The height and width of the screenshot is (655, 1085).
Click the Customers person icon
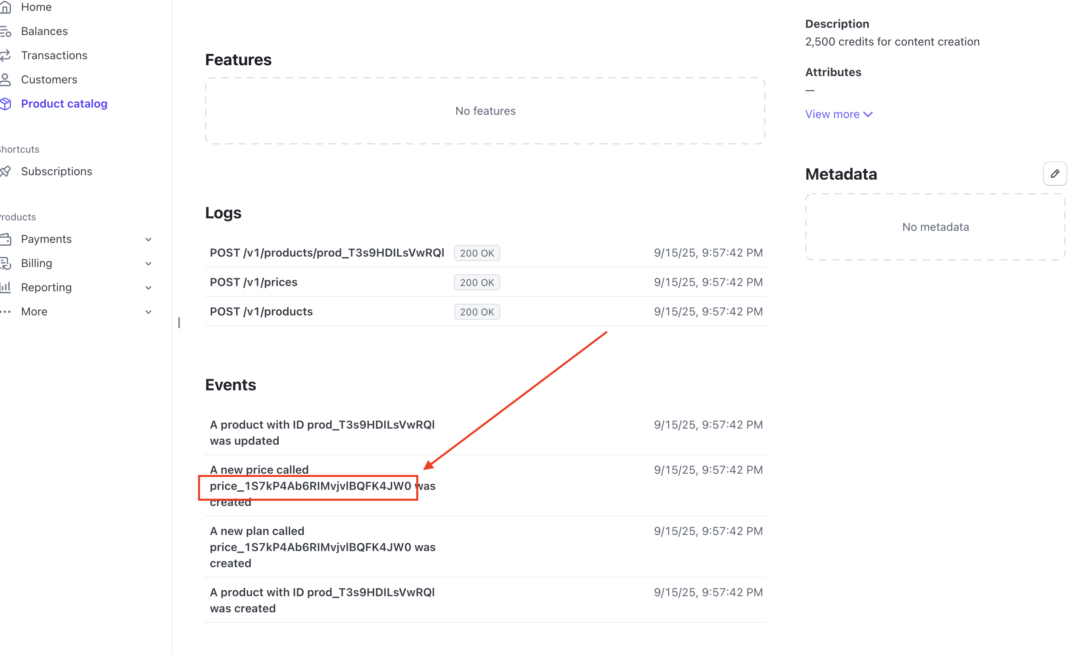[x=5, y=80]
